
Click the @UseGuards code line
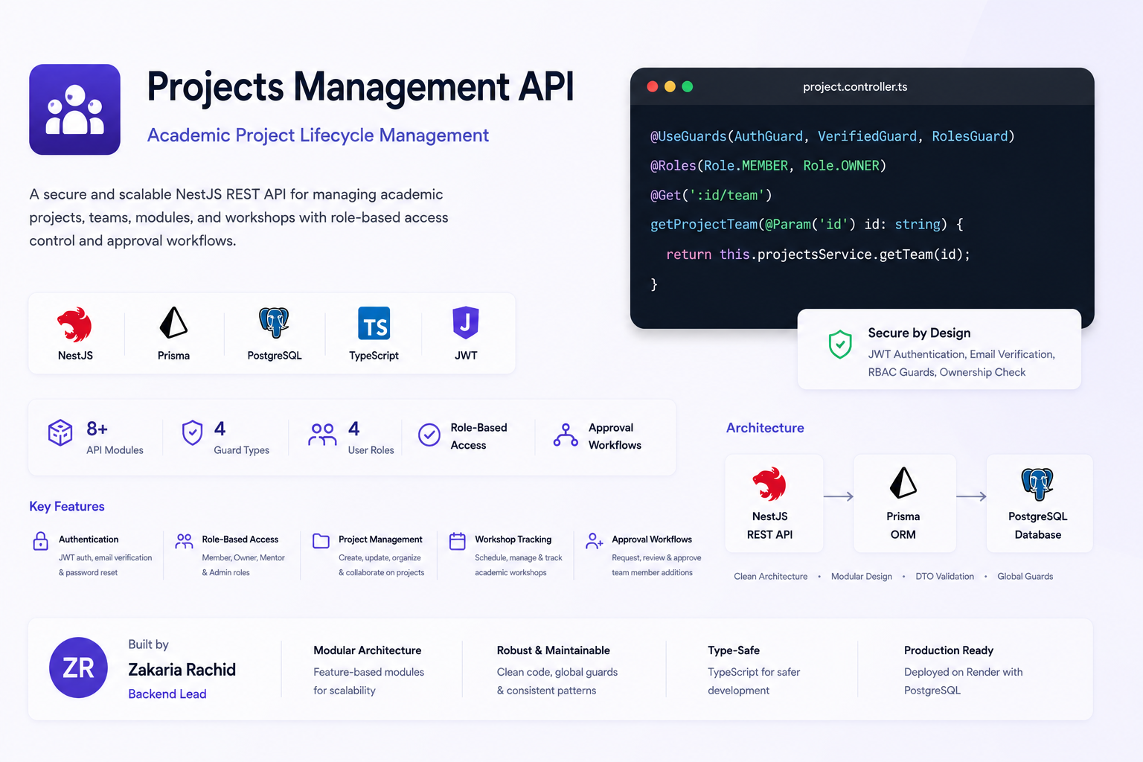click(x=833, y=136)
